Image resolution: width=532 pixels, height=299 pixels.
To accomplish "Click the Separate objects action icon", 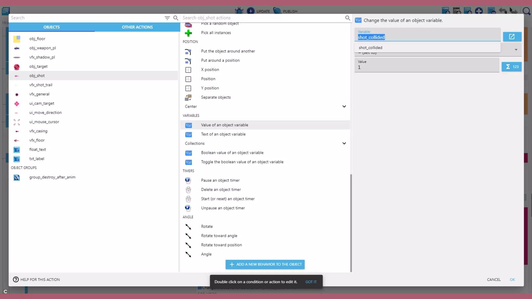I will [x=188, y=97].
